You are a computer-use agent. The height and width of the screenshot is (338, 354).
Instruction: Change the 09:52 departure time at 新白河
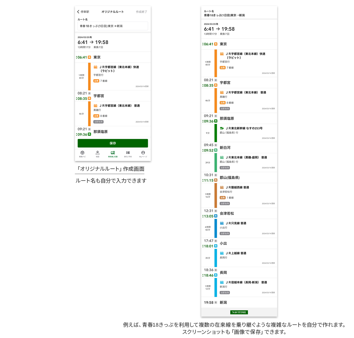(209, 150)
